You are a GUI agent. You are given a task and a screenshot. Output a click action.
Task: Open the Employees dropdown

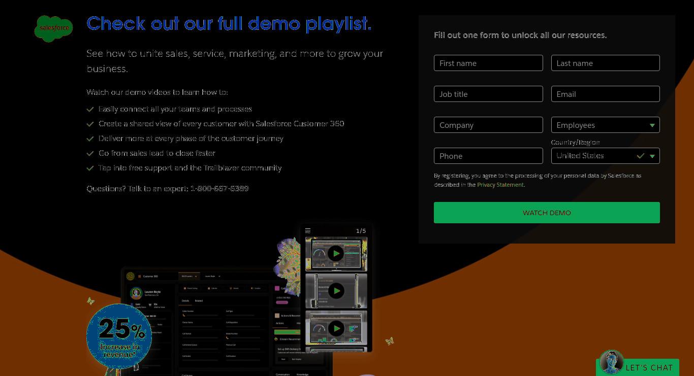click(x=605, y=125)
